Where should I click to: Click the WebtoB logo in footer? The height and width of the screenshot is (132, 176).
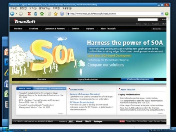click(x=79, y=121)
